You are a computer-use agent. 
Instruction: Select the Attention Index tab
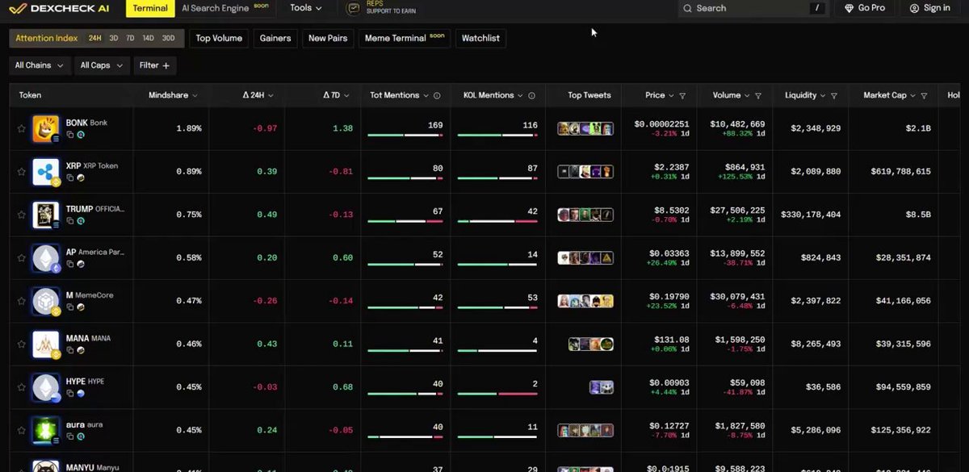pyautogui.click(x=47, y=38)
